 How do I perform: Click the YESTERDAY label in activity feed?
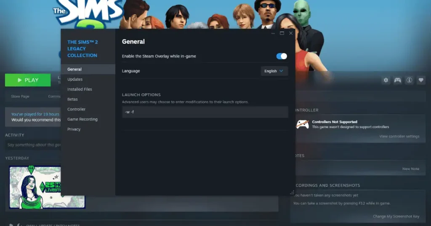point(17,158)
